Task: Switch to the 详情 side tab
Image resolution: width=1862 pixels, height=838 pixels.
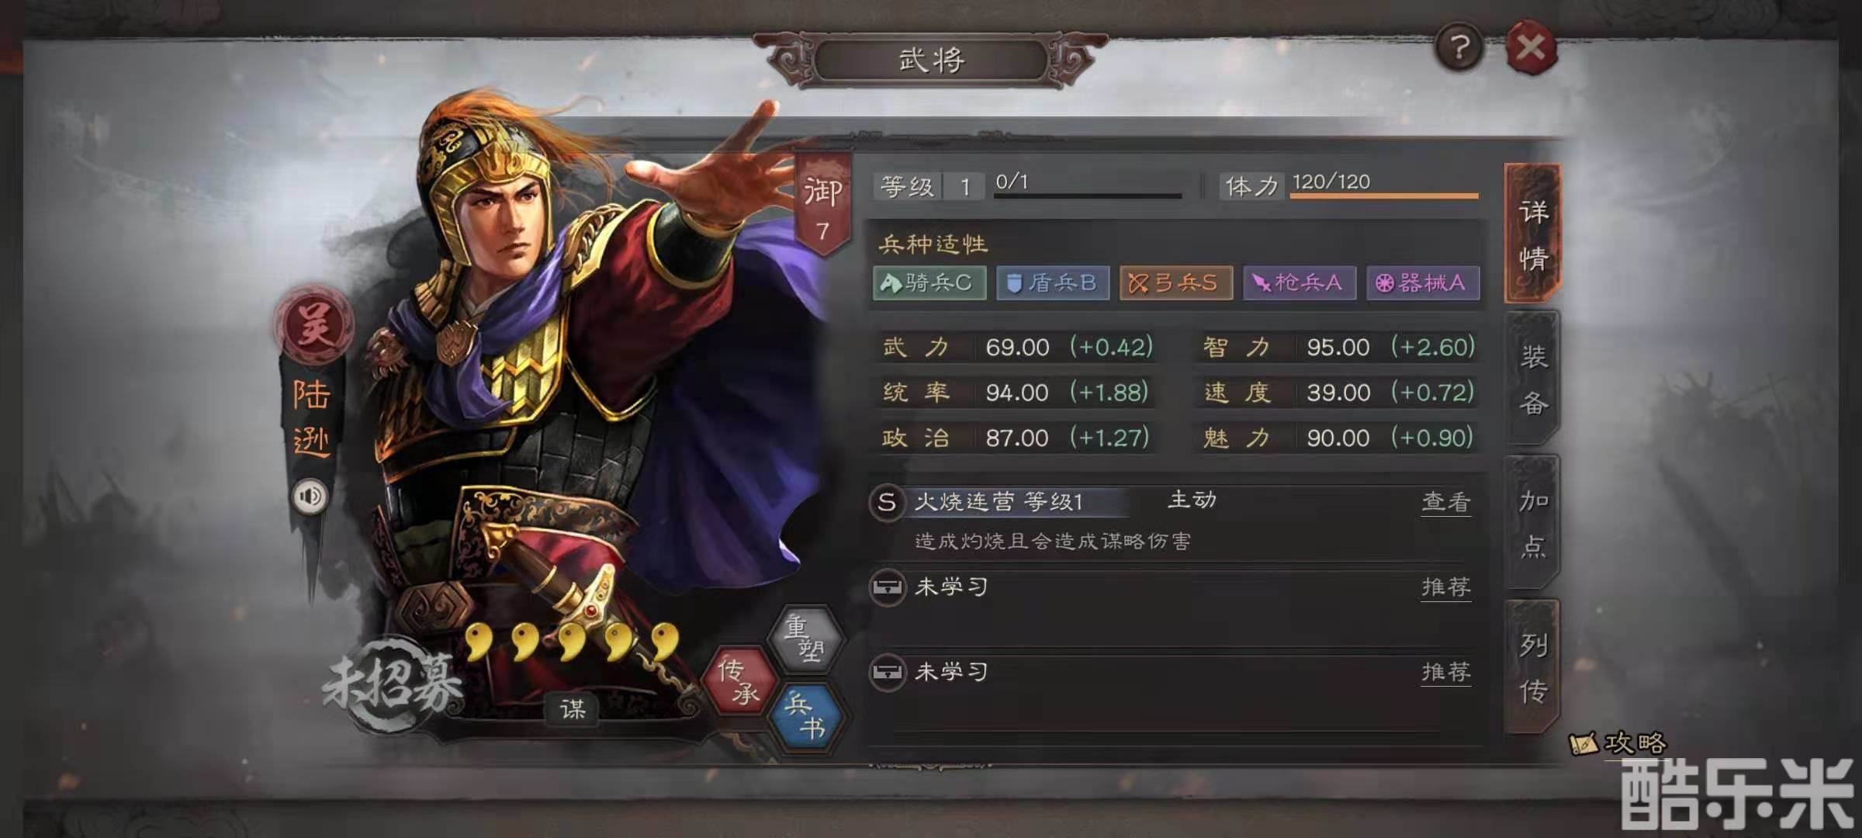Action: tap(1533, 233)
